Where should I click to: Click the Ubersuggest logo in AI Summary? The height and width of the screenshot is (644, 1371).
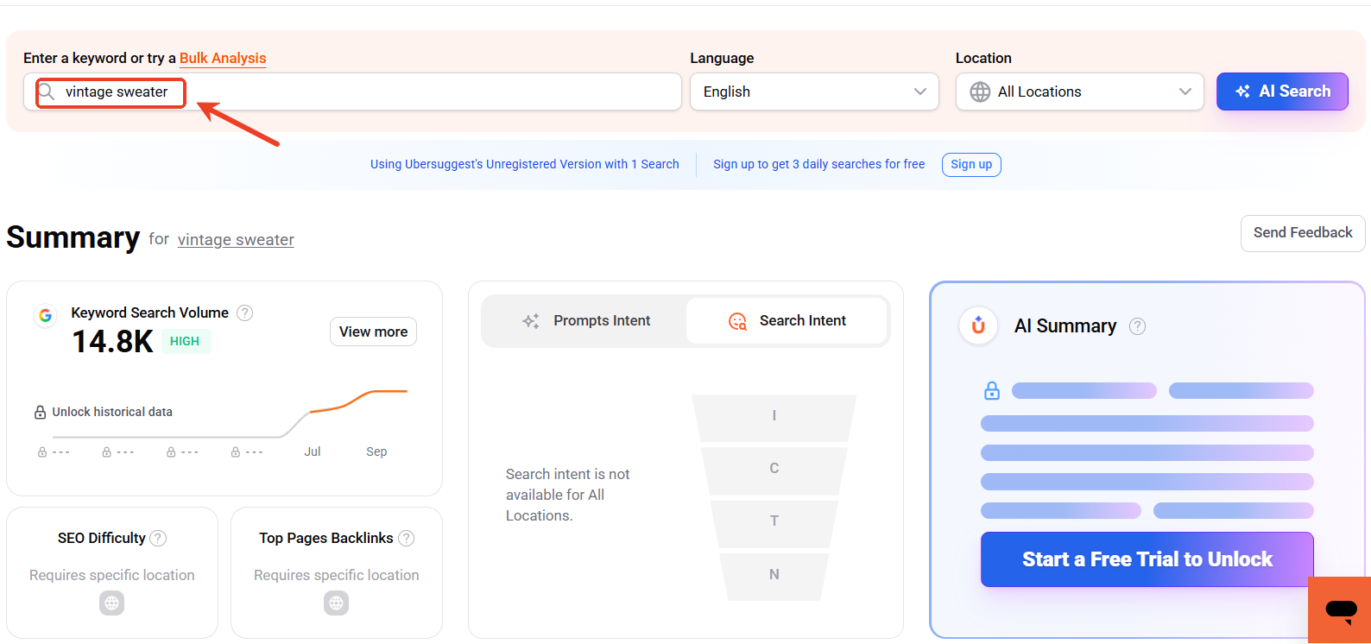(x=978, y=325)
